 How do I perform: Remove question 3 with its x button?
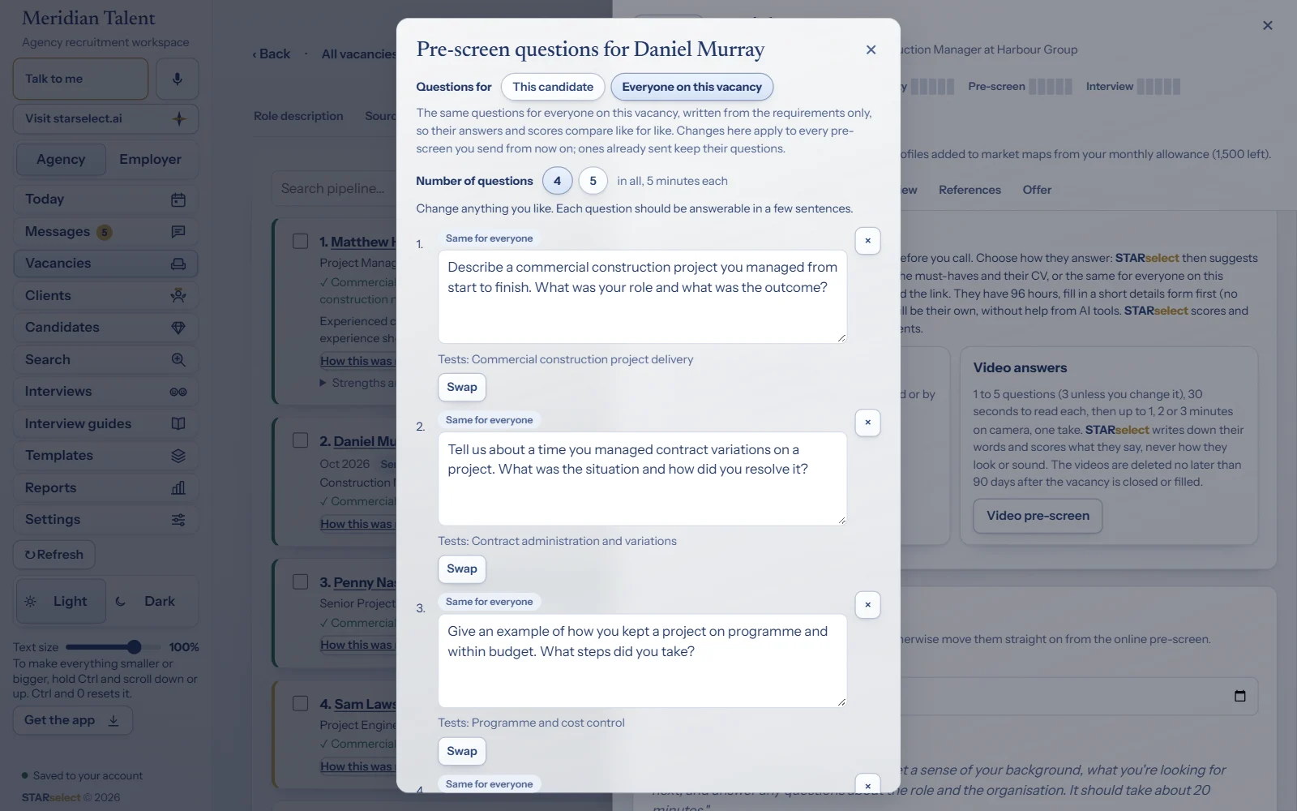[x=867, y=605]
